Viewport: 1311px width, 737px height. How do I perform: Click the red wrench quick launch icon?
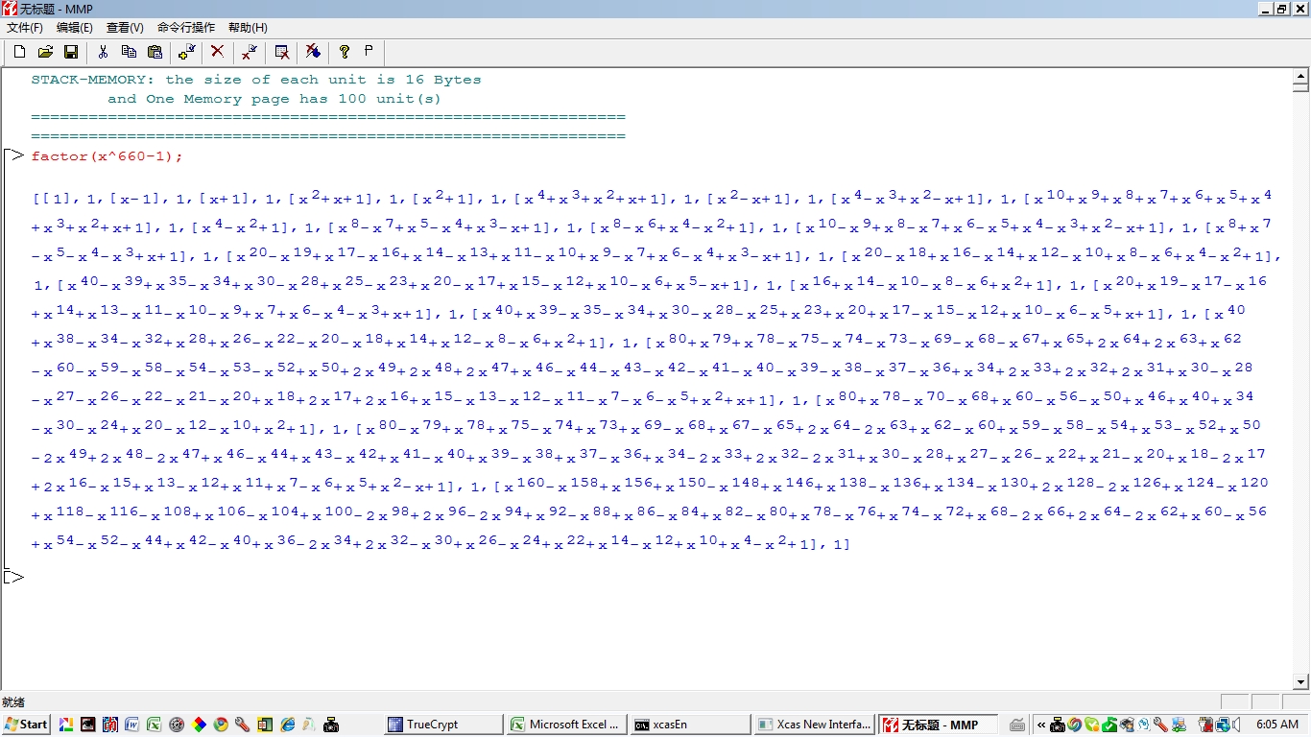(x=243, y=725)
